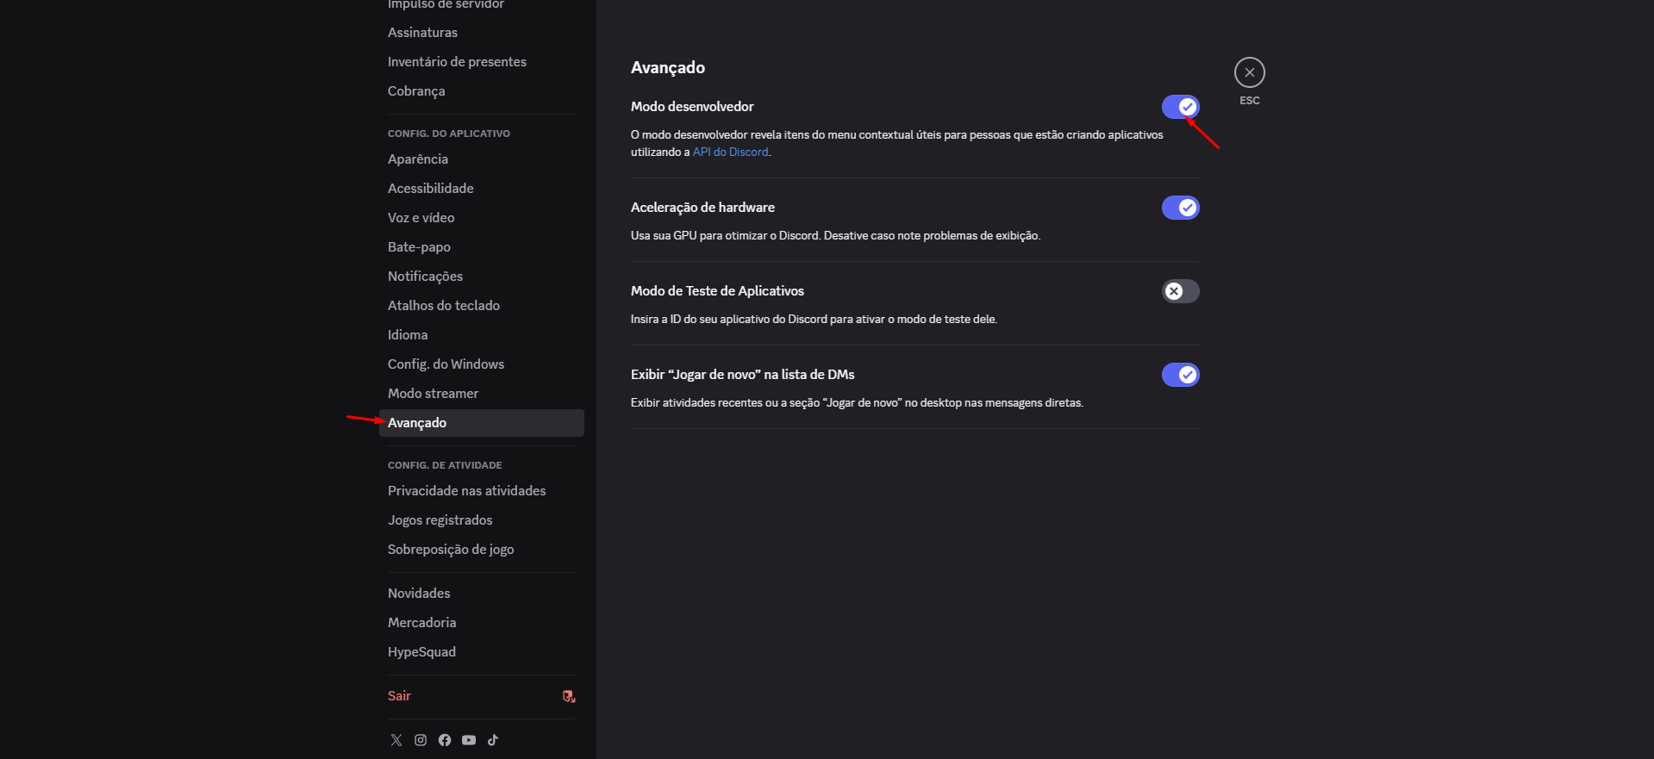The width and height of the screenshot is (1654, 759).
Task: Open Discord's Instagram social link
Action: click(x=421, y=740)
